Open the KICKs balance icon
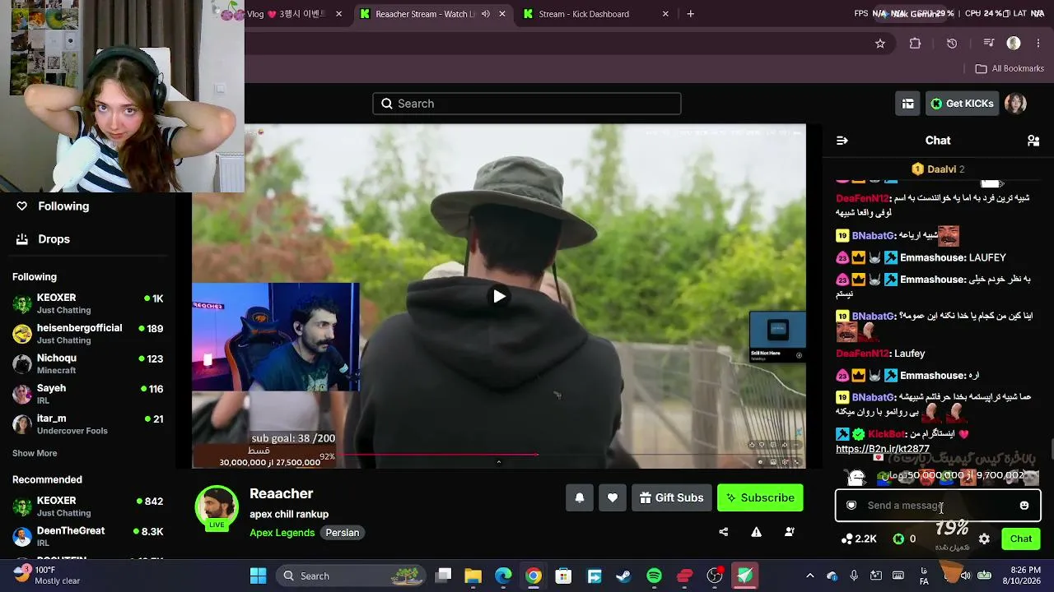 click(x=904, y=539)
